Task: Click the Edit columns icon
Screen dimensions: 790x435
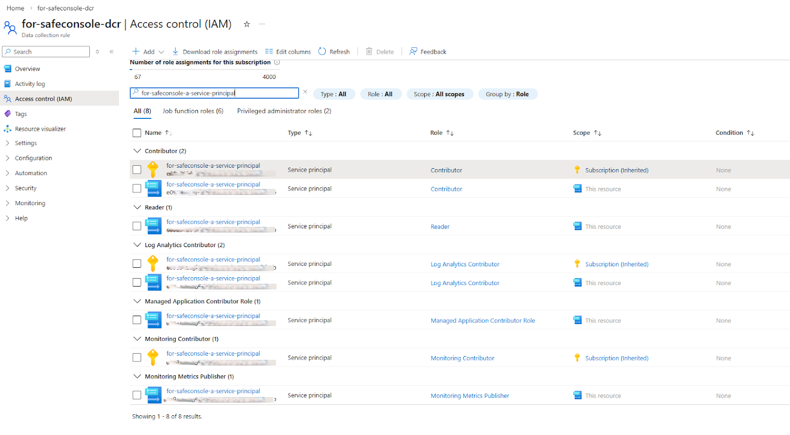Action: point(269,51)
